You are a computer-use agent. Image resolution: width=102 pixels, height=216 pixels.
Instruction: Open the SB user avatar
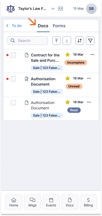click(91, 9)
